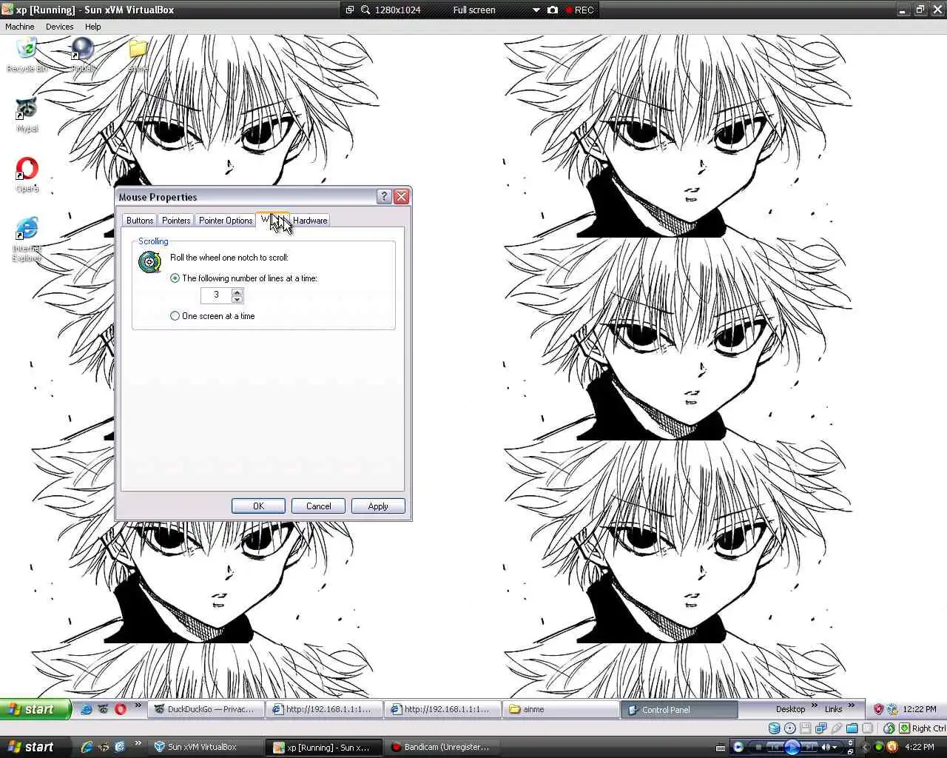The image size is (947, 758).
Task: Click the red security shield tray icon
Action: pyautogui.click(x=878, y=709)
